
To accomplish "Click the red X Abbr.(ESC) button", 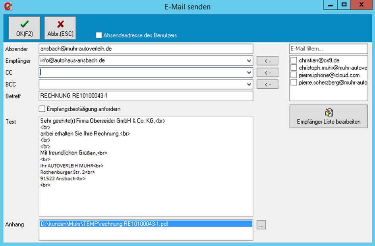I will [60, 28].
